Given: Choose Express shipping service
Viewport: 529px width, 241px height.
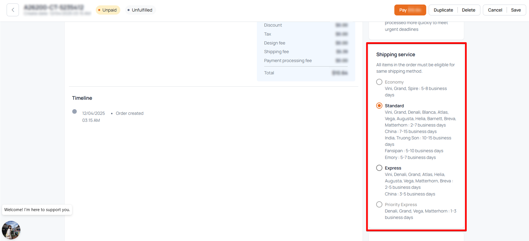Looking at the screenshot, I should 379,168.
